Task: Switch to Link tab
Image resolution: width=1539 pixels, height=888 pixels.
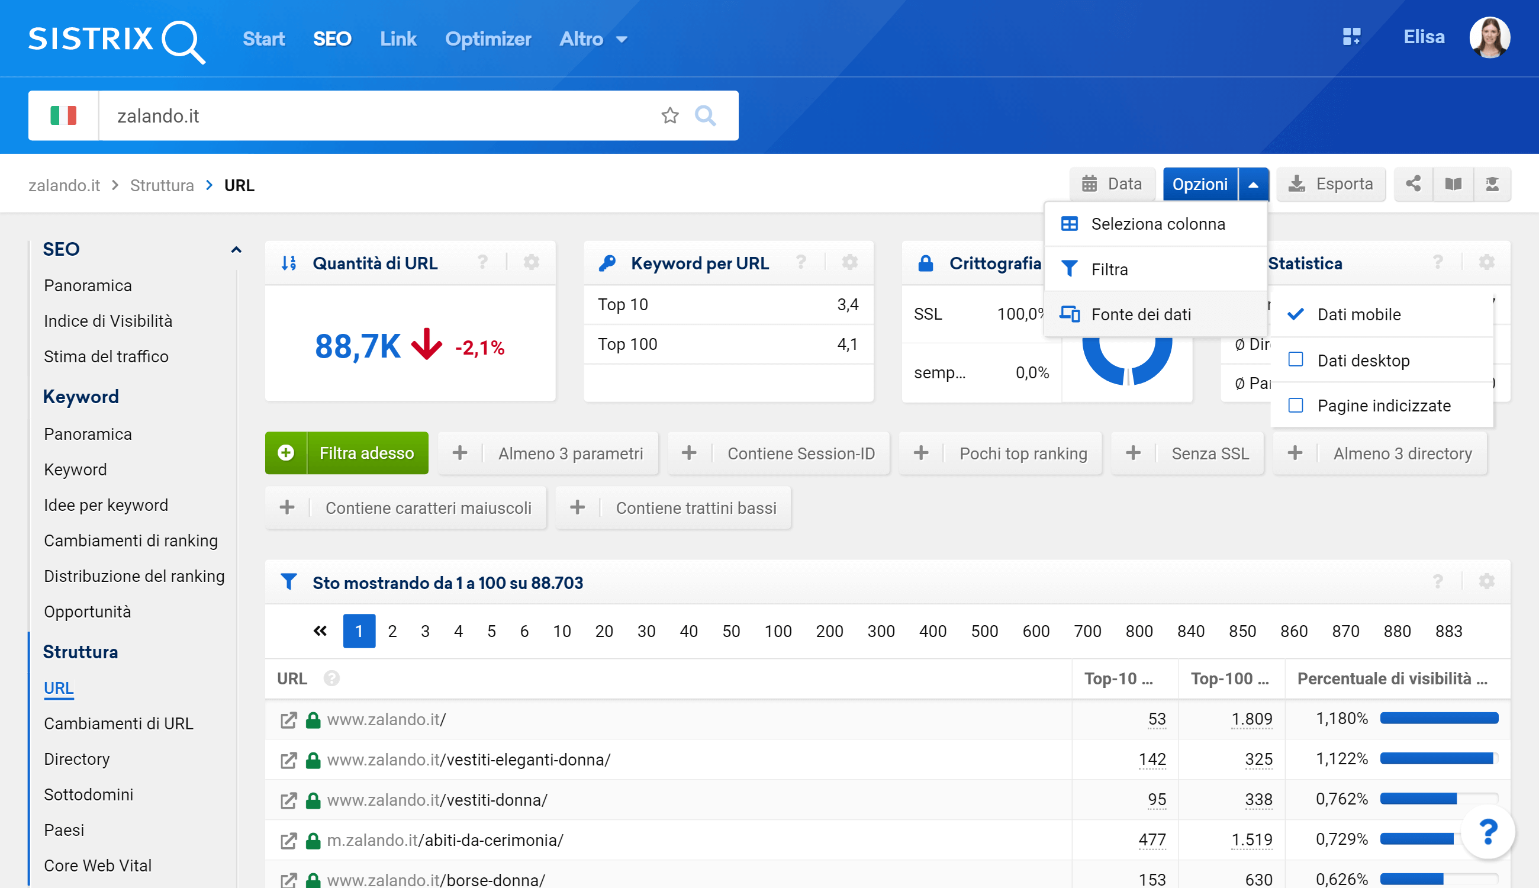Action: pyautogui.click(x=398, y=39)
